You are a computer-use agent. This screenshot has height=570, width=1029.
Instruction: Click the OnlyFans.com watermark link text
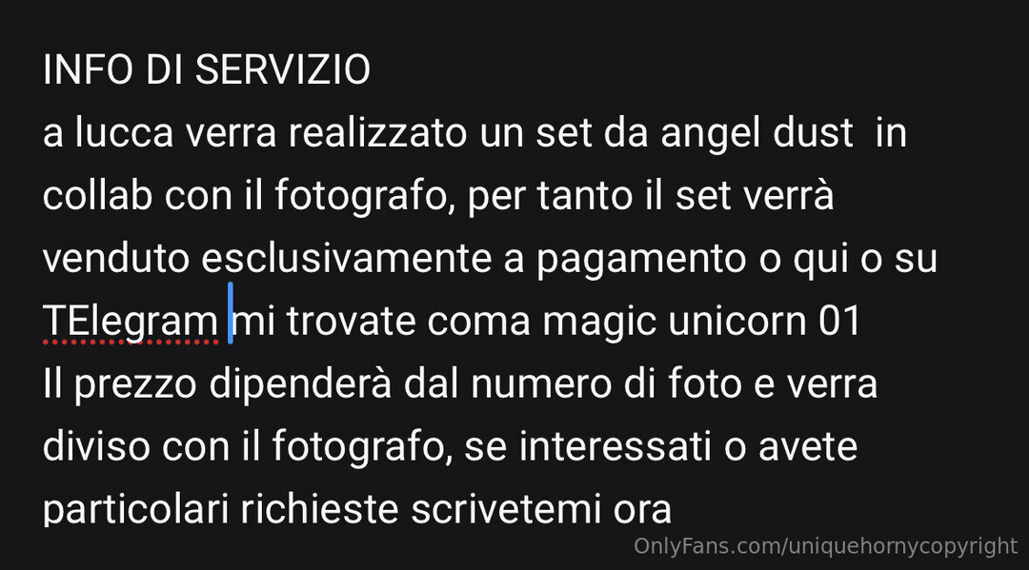[825, 546]
